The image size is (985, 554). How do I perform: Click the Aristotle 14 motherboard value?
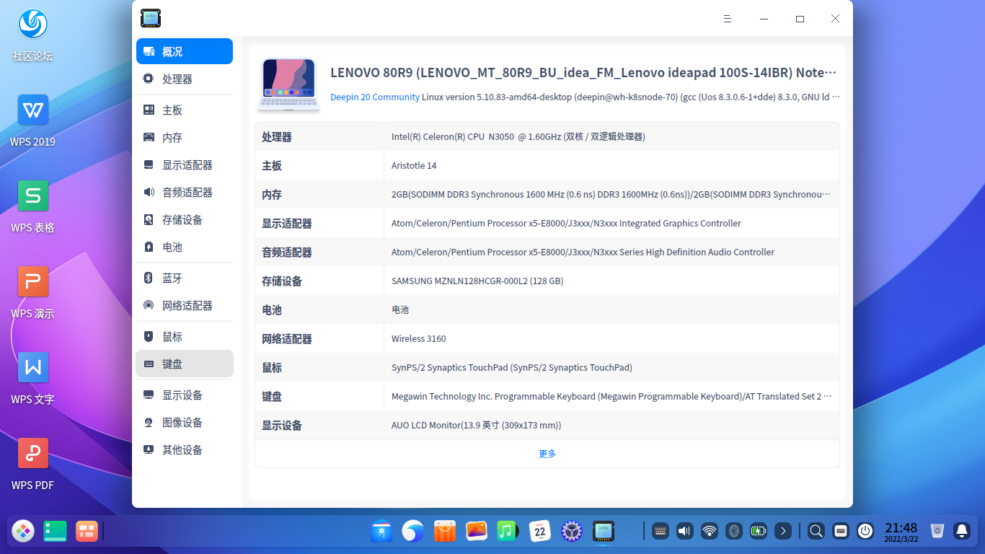point(414,166)
